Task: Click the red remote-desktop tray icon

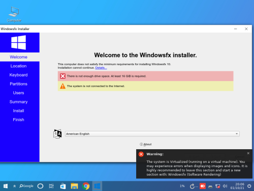Action: [203, 186]
